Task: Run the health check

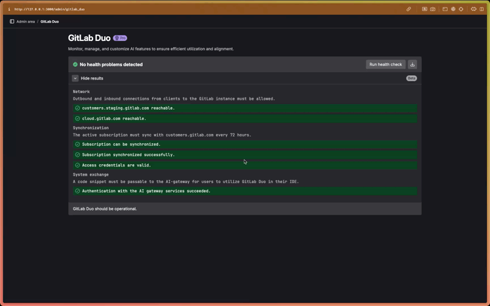Action: click(386, 64)
